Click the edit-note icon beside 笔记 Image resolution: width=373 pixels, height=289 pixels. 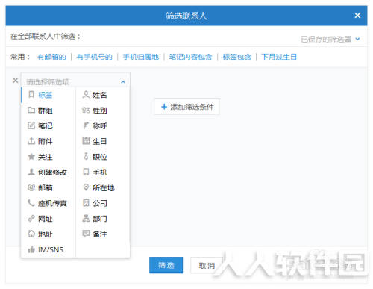pos(31,125)
